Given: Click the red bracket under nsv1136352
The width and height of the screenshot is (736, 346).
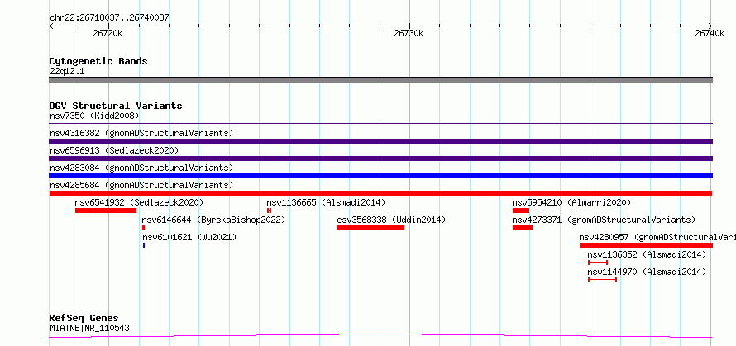Looking at the screenshot, I should (598, 263).
